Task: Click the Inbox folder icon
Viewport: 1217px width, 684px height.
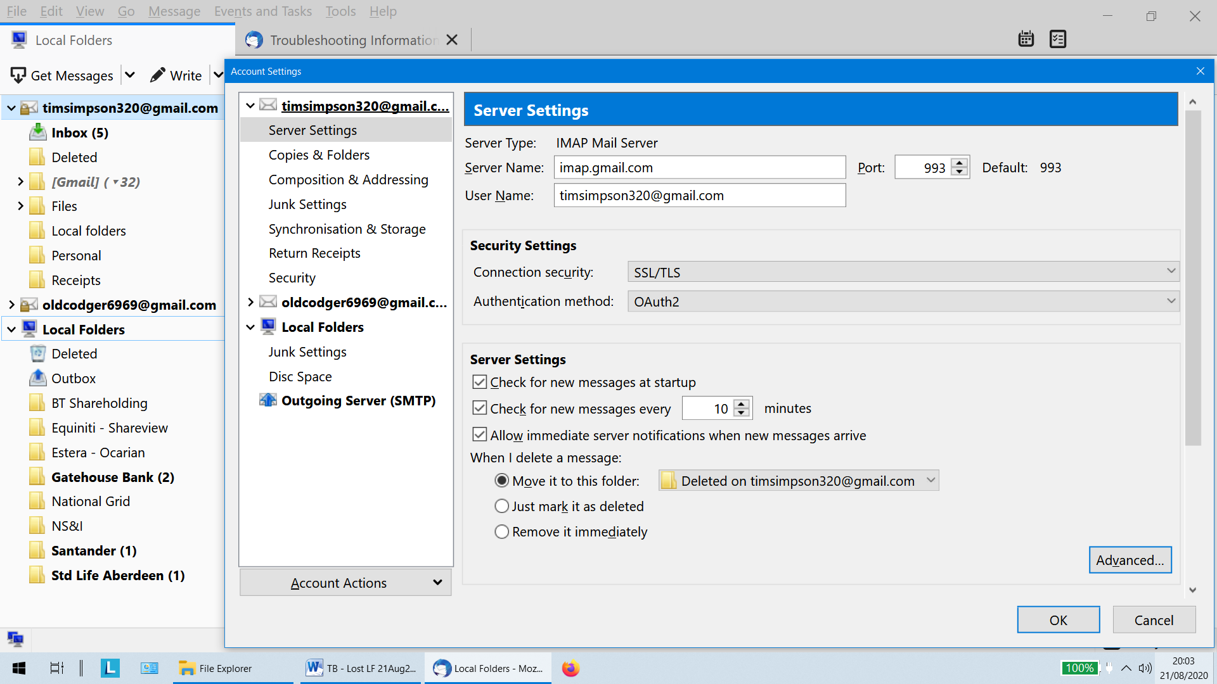Action: pos(38,132)
